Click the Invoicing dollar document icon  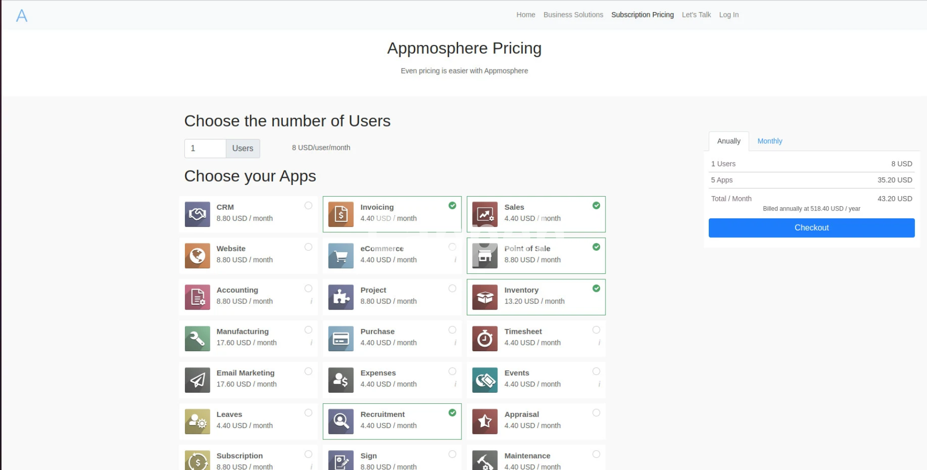coord(341,214)
